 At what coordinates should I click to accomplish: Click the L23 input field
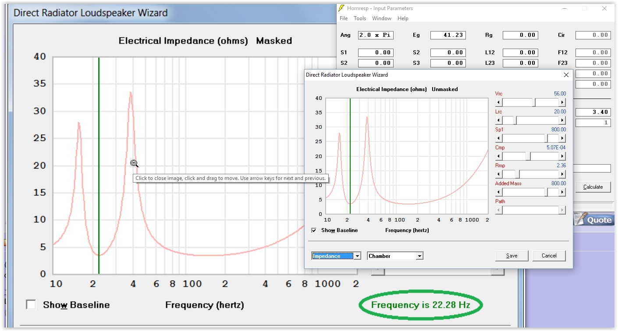[x=520, y=63]
